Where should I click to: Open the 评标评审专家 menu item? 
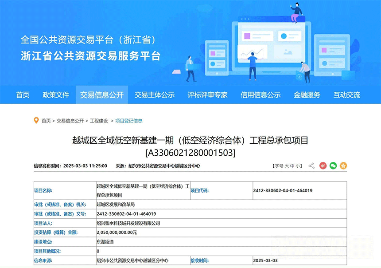[207, 95]
